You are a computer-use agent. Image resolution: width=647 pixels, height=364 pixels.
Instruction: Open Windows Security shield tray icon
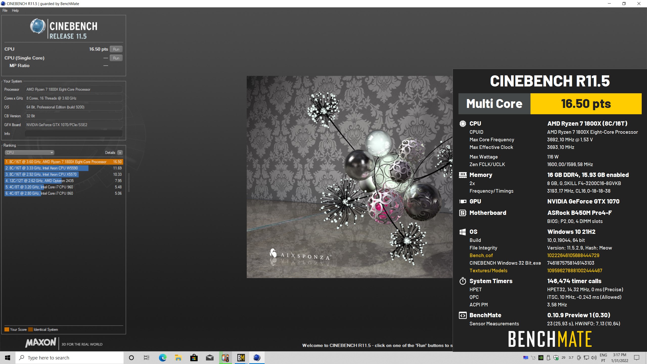tap(556, 358)
